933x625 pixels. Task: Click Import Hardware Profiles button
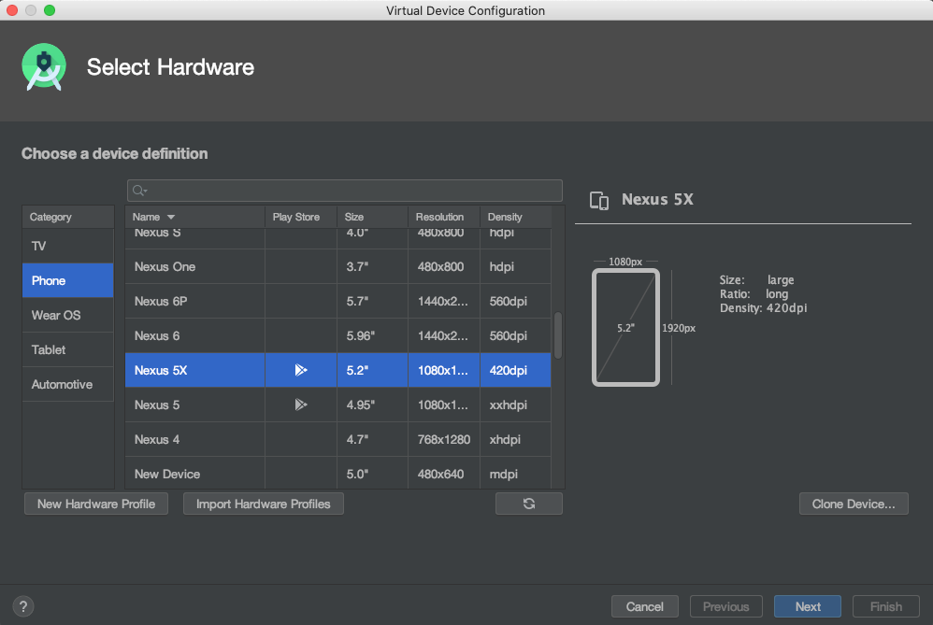coord(263,504)
